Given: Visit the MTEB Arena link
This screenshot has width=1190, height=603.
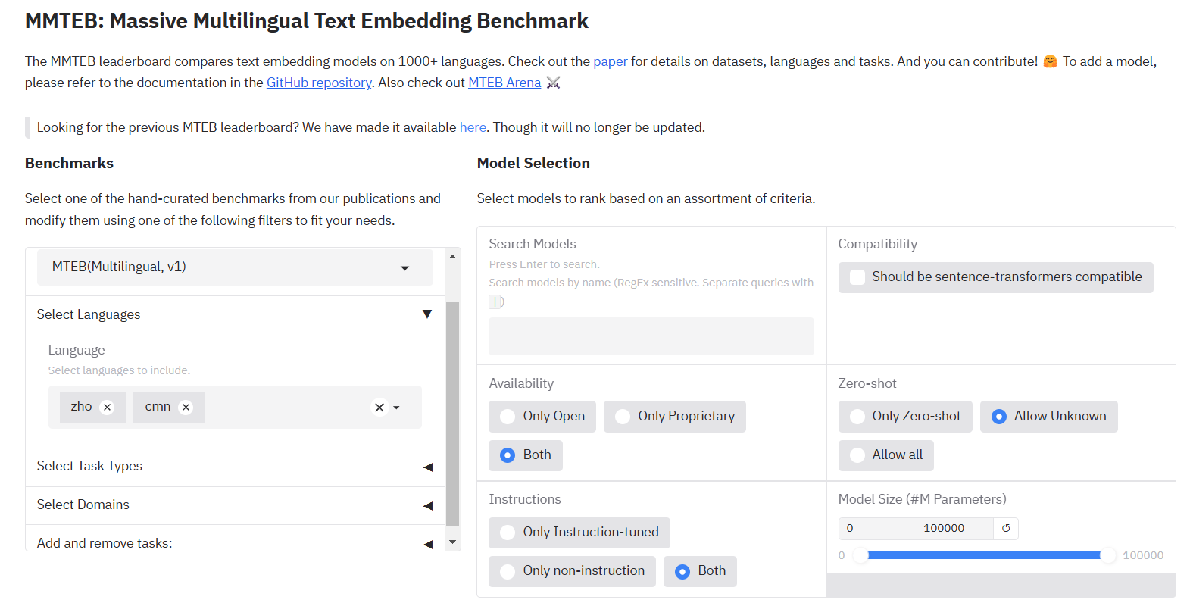Looking at the screenshot, I should click(x=504, y=83).
